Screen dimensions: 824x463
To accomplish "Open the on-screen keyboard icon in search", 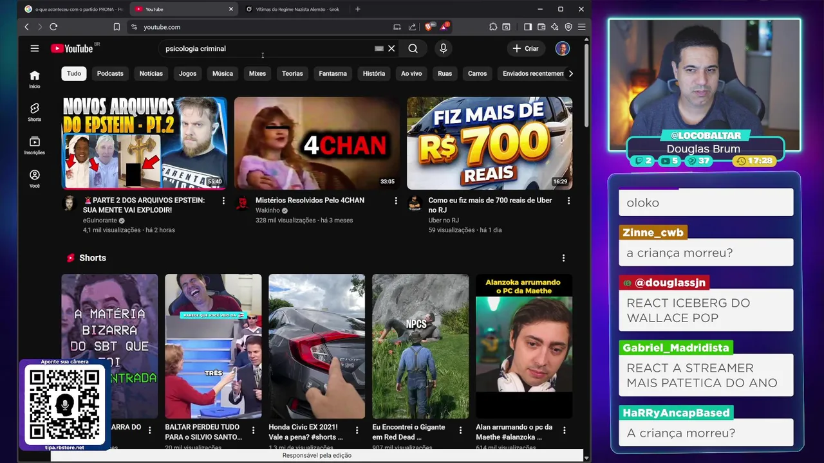I will tap(379, 48).
